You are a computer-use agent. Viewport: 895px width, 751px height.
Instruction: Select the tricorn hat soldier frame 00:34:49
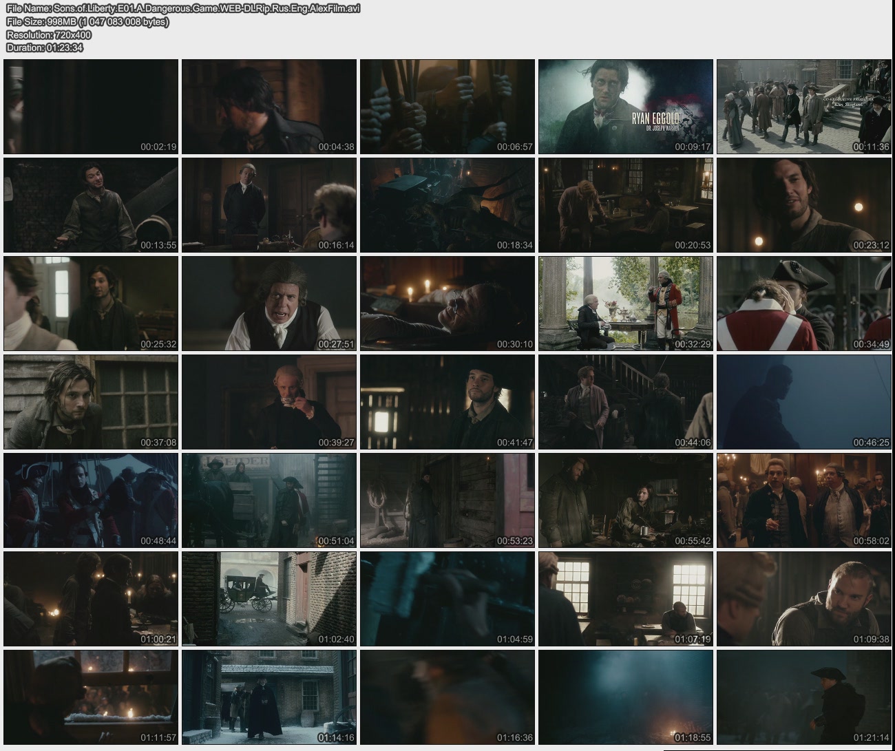[x=803, y=304]
